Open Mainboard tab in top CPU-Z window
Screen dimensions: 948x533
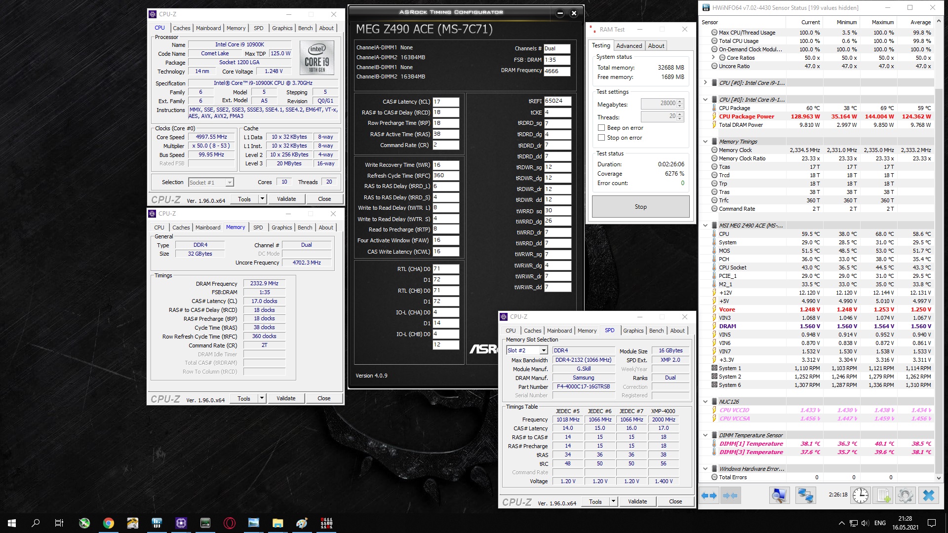(x=208, y=28)
